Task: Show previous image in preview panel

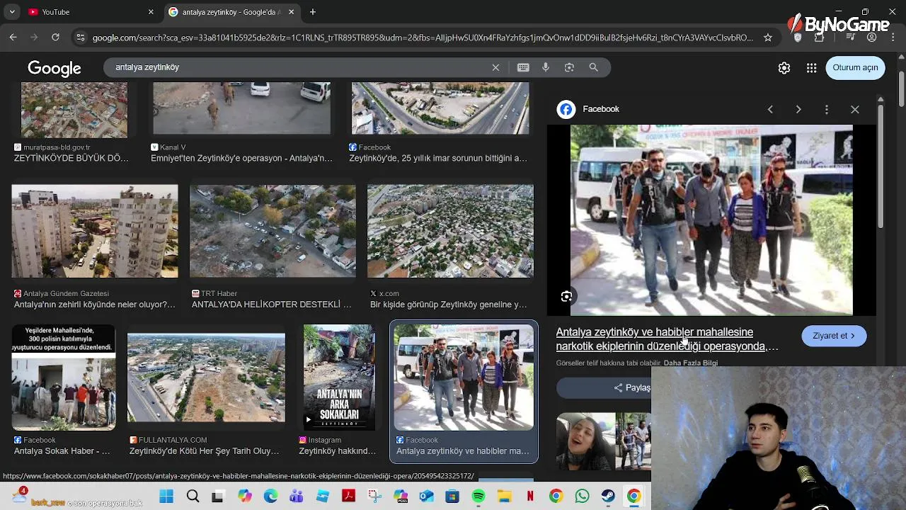Action: point(770,109)
